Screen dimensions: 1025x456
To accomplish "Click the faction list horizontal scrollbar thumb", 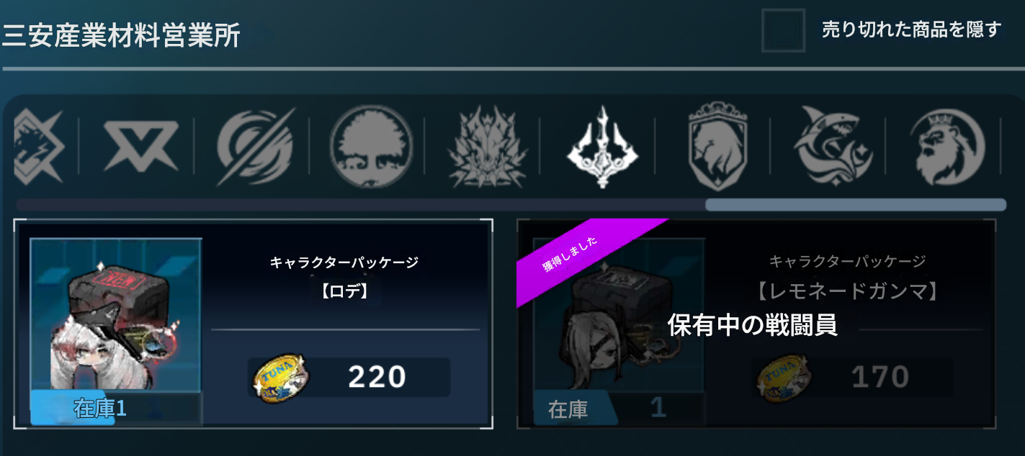I will (x=855, y=205).
